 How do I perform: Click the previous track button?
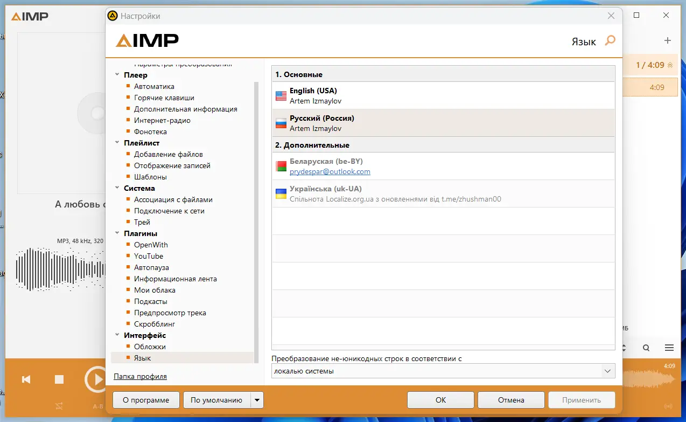(x=26, y=379)
